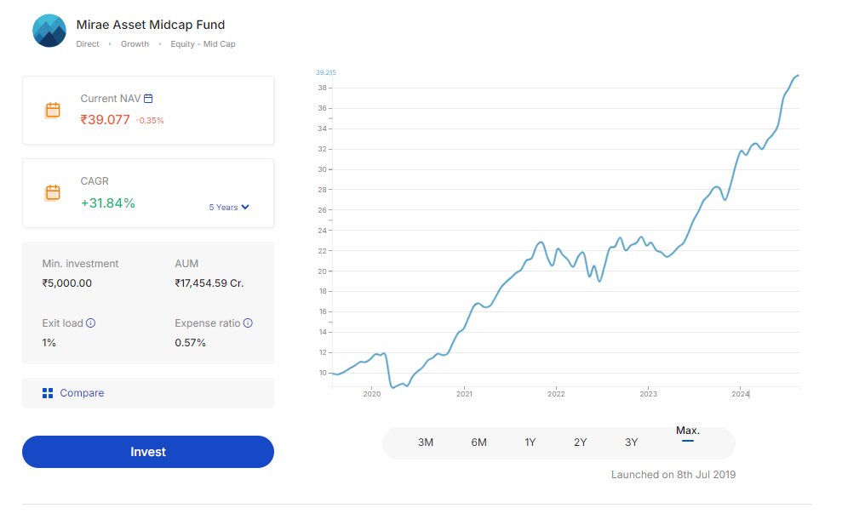Click the orange Current NAV calendar icon
The width and height of the screenshot is (842, 525).
coord(53,110)
